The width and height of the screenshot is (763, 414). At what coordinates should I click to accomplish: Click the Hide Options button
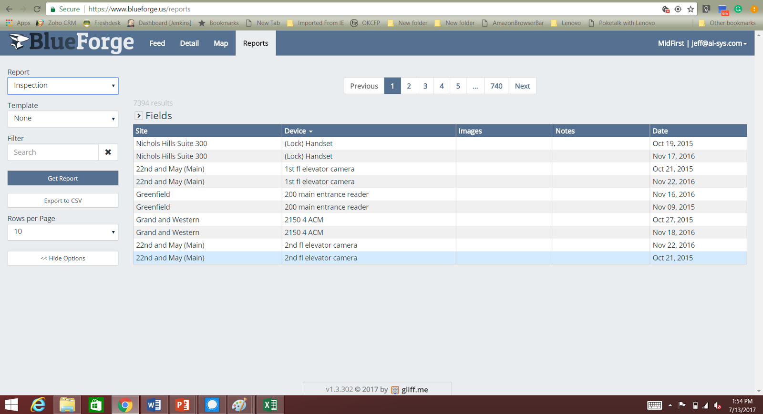point(63,258)
